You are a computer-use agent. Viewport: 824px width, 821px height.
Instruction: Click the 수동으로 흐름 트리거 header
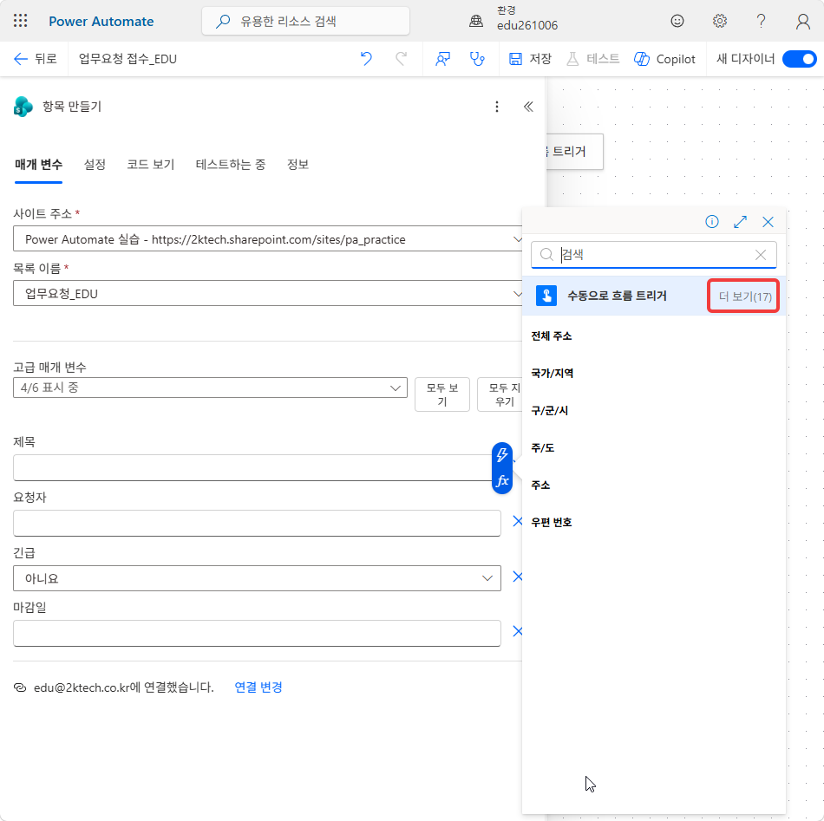coord(617,296)
